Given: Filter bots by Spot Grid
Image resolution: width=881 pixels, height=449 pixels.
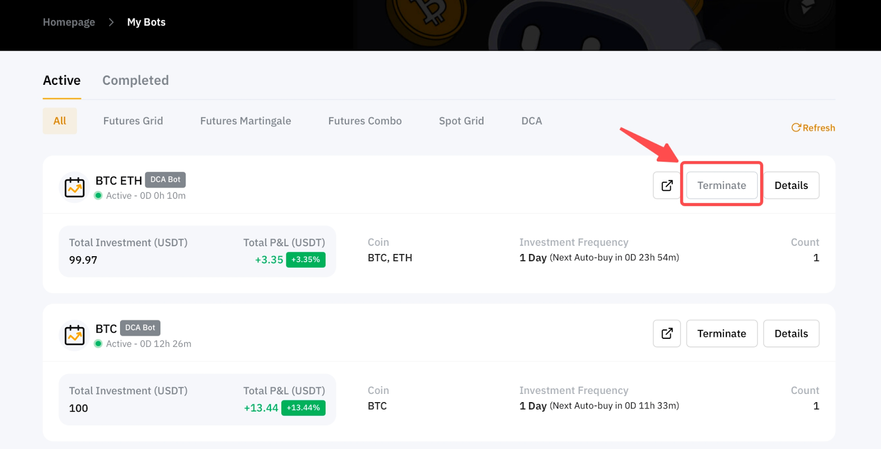Looking at the screenshot, I should point(461,121).
